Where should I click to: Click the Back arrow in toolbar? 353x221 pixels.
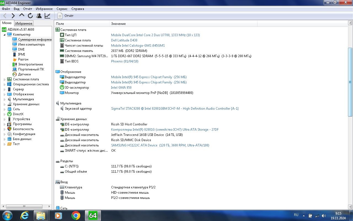click(5, 16)
